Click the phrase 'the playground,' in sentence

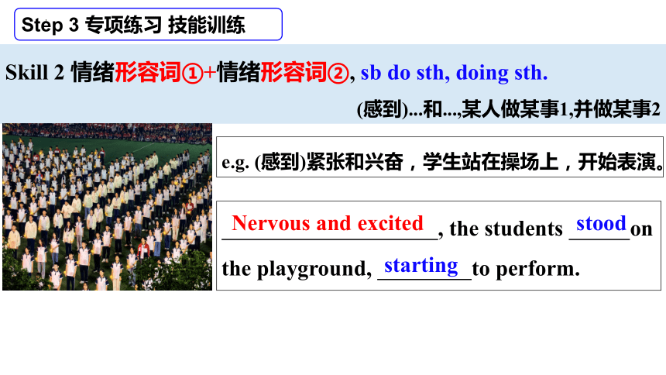click(297, 269)
